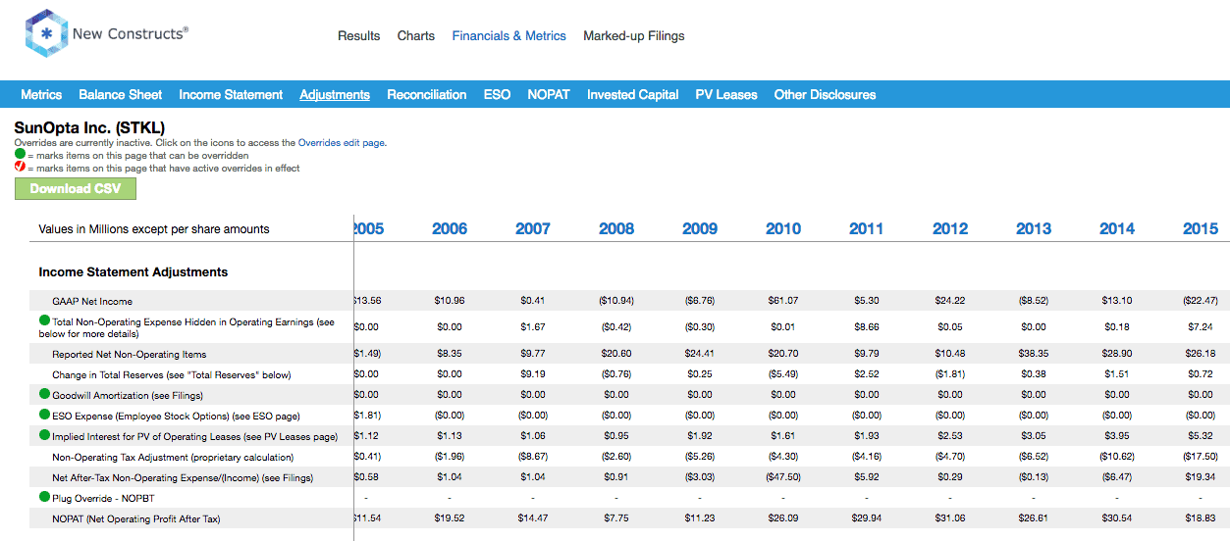Click the 2015 Implied Interest value $5.32

(1201, 436)
